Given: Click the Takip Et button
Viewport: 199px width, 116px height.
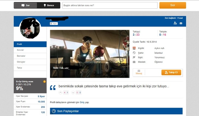Looking at the screenshot, I should pyautogui.click(x=171, y=73).
